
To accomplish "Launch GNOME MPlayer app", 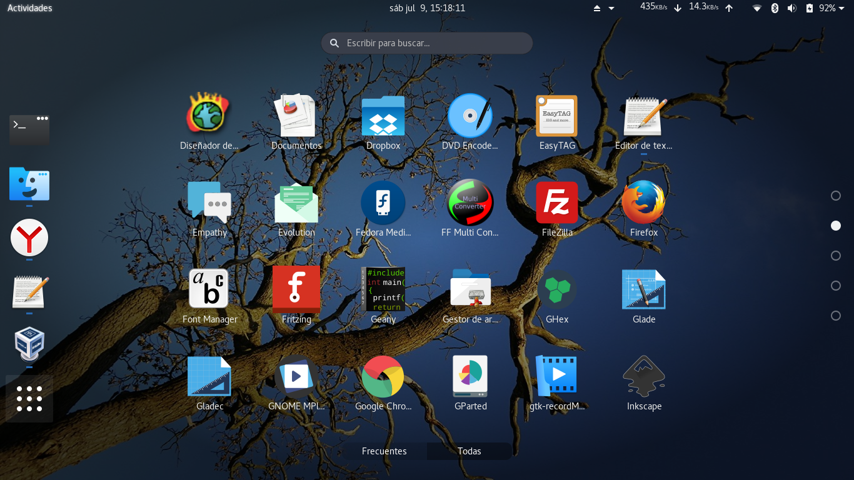I will click(x=296, y=376).
